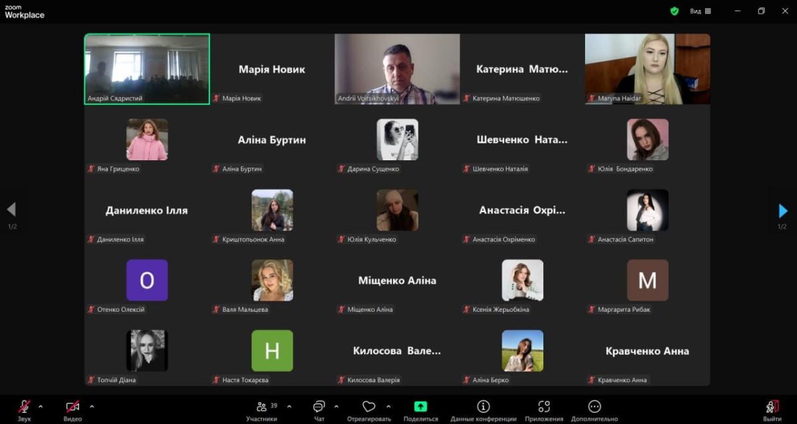Click Криштопьонок Анна profile picture
The height and width of the screenshot is (424, 797).
pos(272,210)
